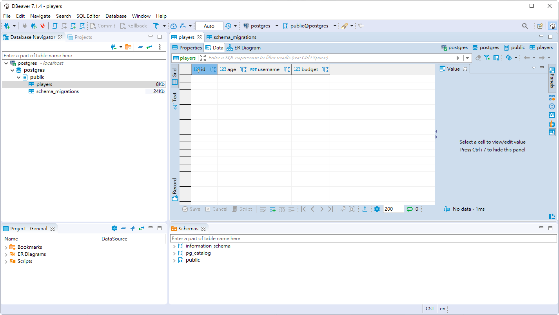The height and width of the screenshot is (315, 559).
Task: Switch to the ER Diagram tab
Action: click(x=244, y=47)
